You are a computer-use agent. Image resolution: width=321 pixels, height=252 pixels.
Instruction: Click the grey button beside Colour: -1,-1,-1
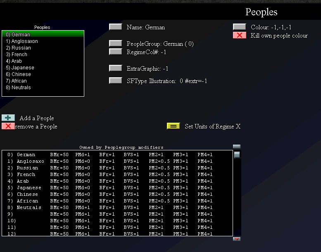coord(240,27)
